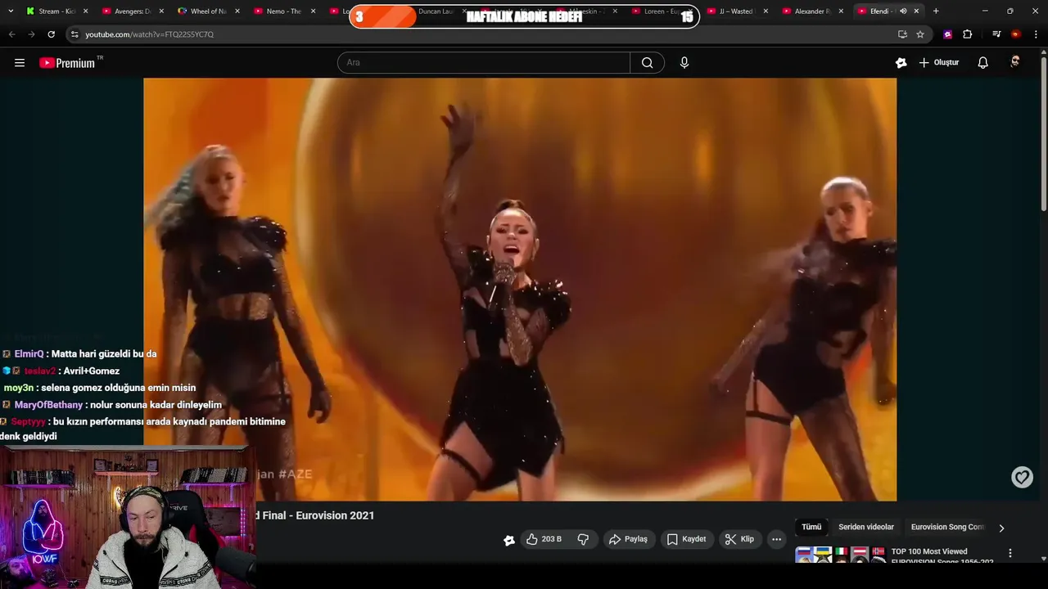Click the browser back arrow

[x=11, y=34]
